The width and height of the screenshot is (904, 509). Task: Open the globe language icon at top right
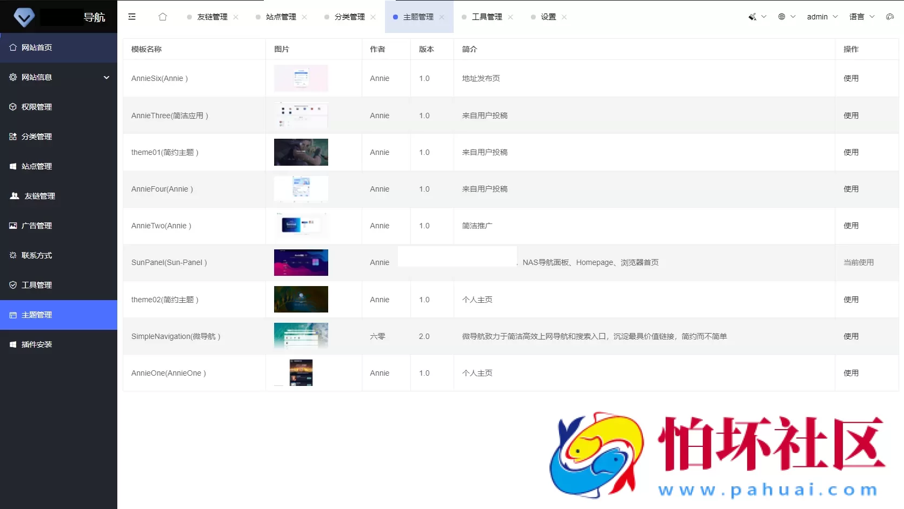pyautogui.click(x=782, y=17)
